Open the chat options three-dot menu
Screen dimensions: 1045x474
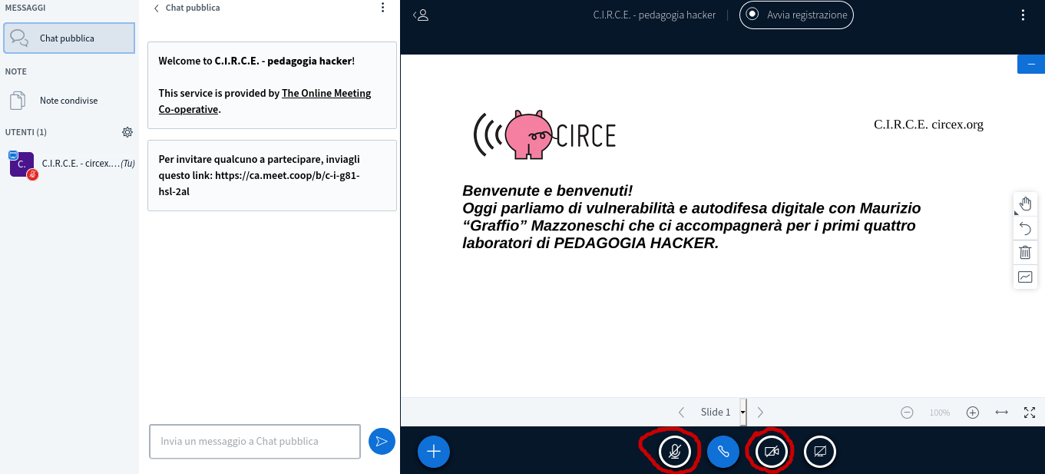(383, 8)
